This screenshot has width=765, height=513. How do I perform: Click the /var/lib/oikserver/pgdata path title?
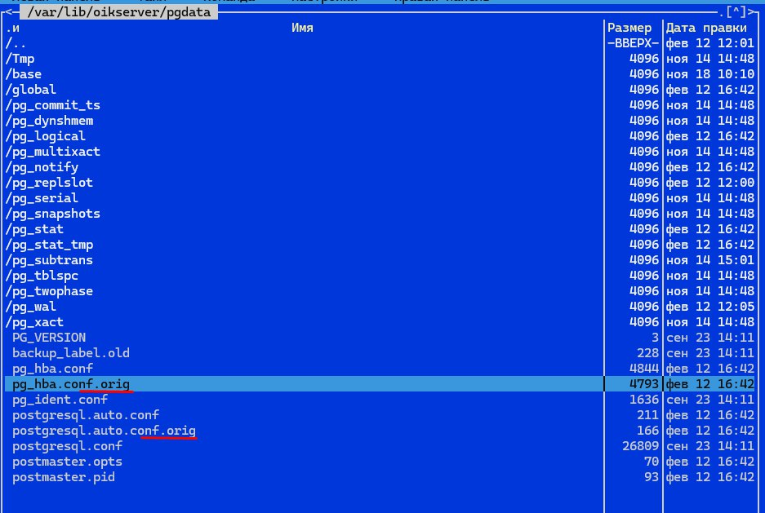pos(114,12)
